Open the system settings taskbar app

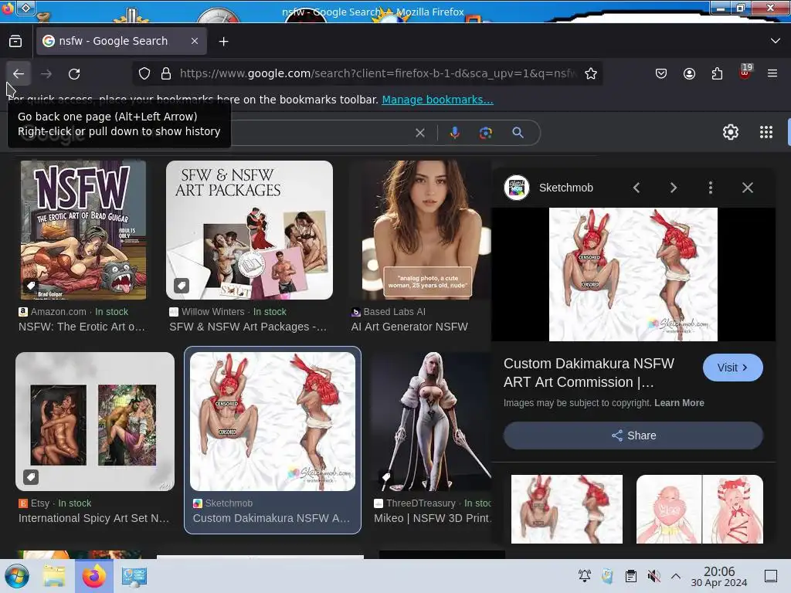click(134, 576)
